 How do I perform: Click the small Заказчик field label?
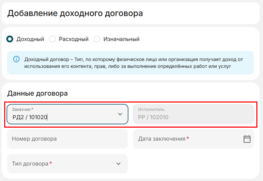click(21, 109)
